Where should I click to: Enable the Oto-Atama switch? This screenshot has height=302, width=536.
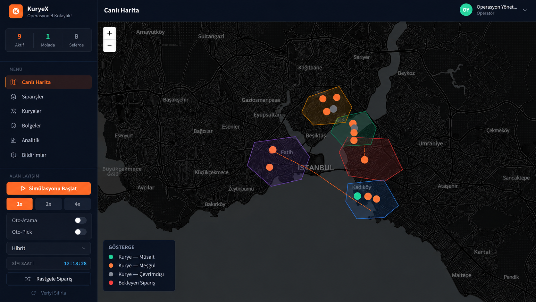(x=80, y=220)
